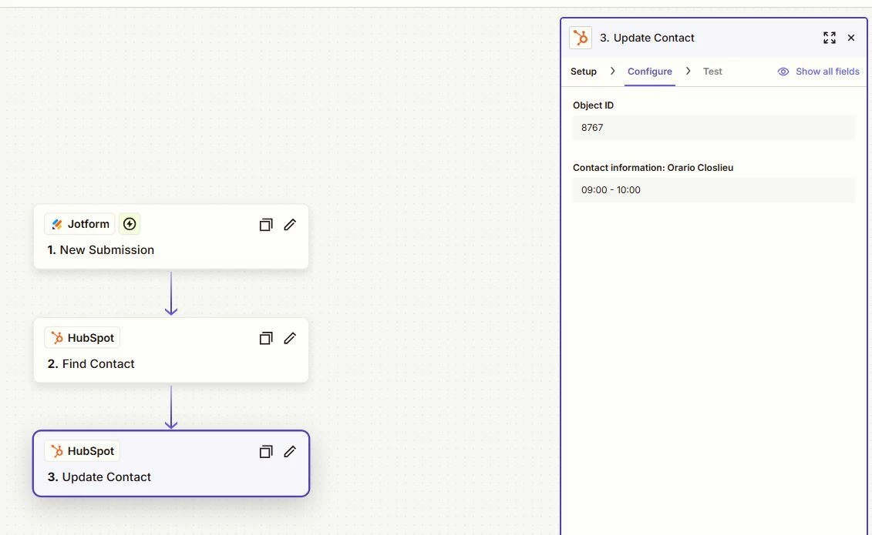Close the Update Contact panel
This screenshot has width=872, height=535.
pos(851,38)
